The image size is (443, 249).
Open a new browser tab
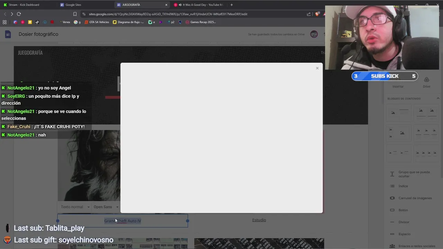[x=232, y=5]
